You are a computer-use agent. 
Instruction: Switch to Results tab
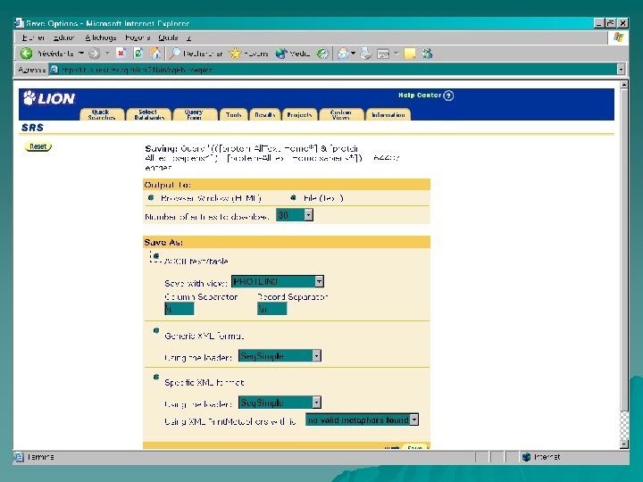[x=265, y=114]
